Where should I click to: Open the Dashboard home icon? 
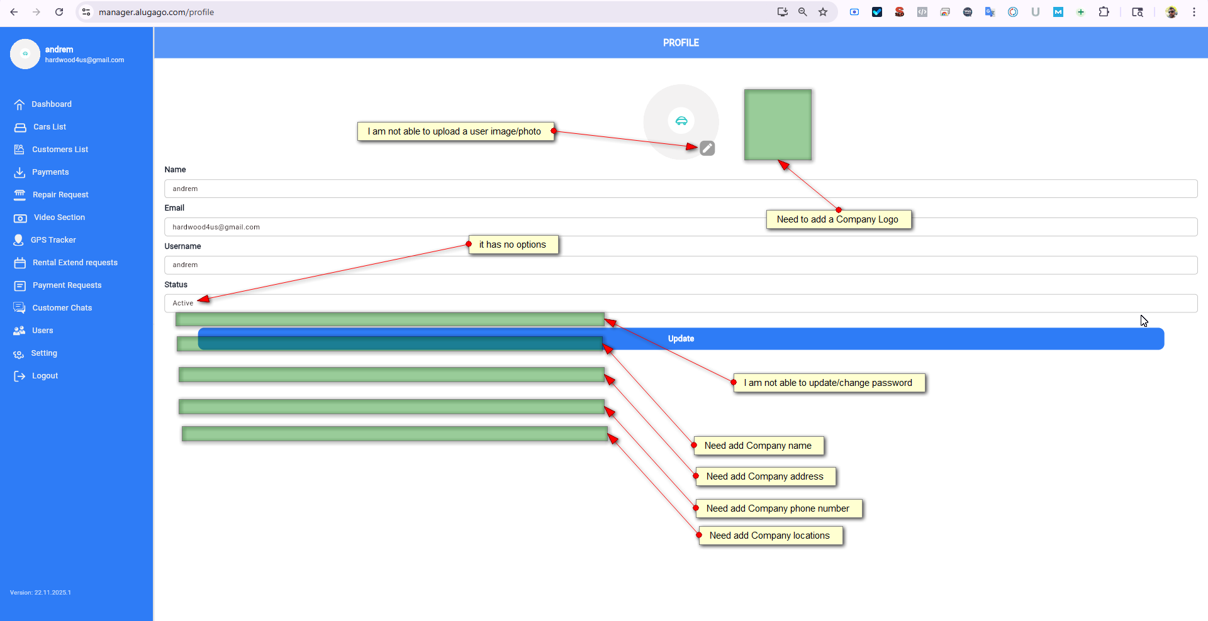[x=20, y=104]
